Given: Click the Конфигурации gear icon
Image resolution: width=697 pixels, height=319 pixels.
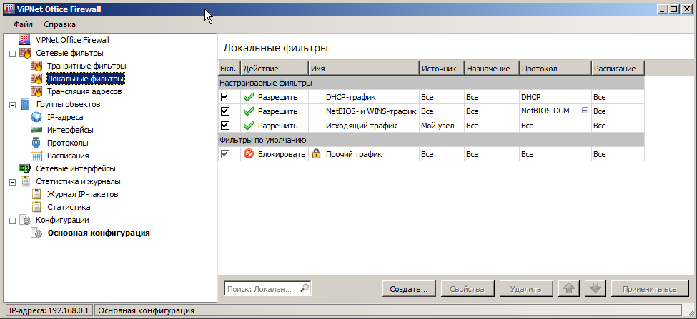Looking at the screenshot, I should 25,220.
